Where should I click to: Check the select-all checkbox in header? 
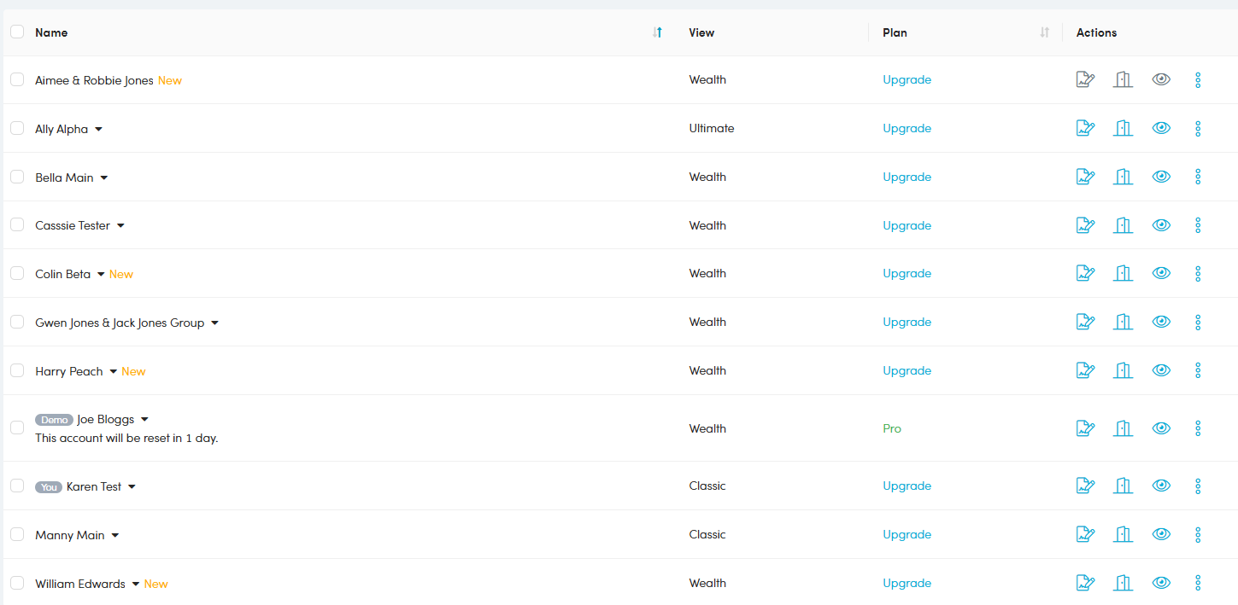coord(17,32)
